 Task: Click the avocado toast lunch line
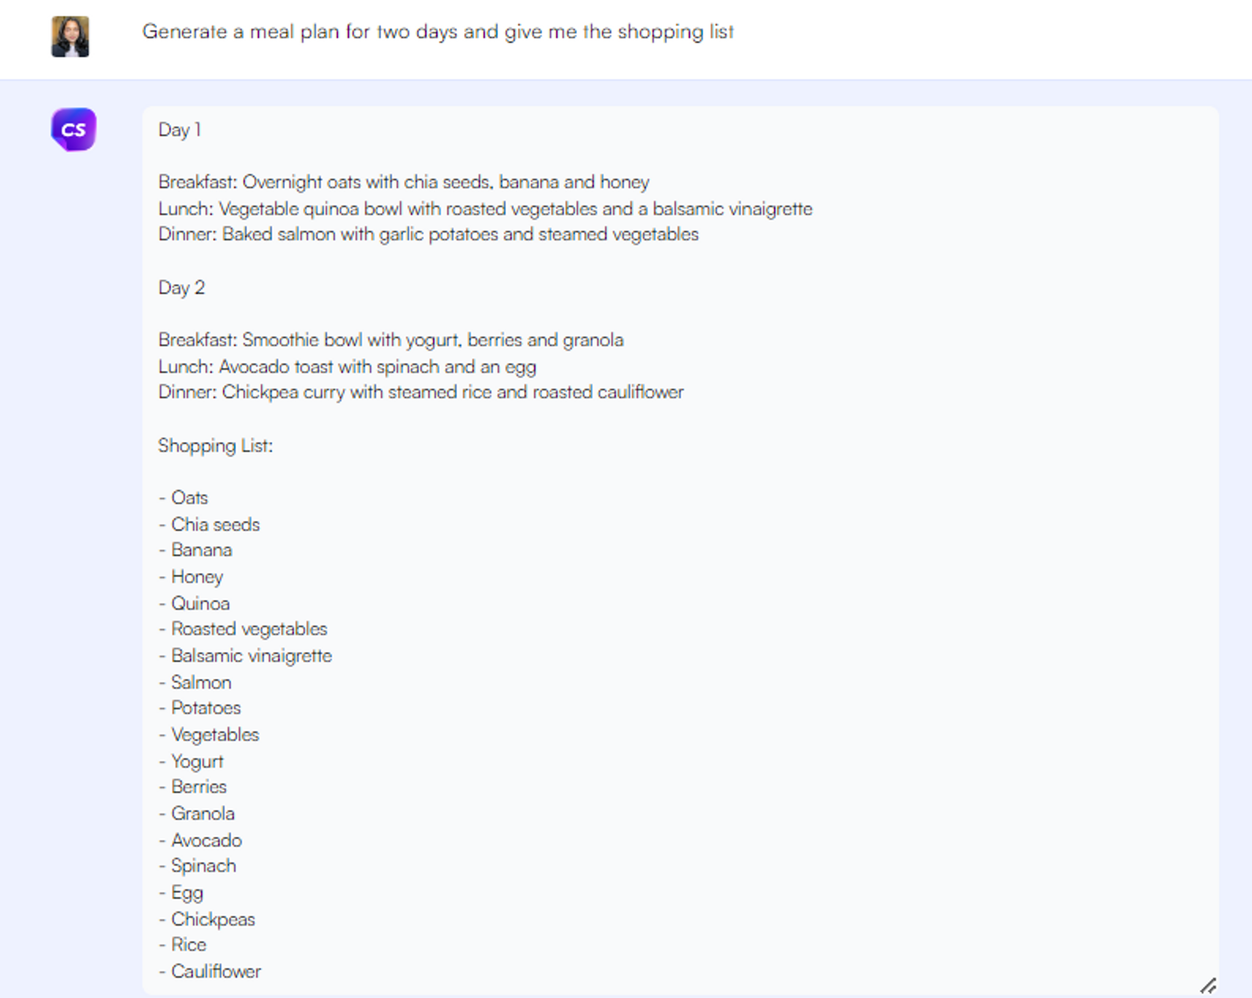click(x=347, y=366)
